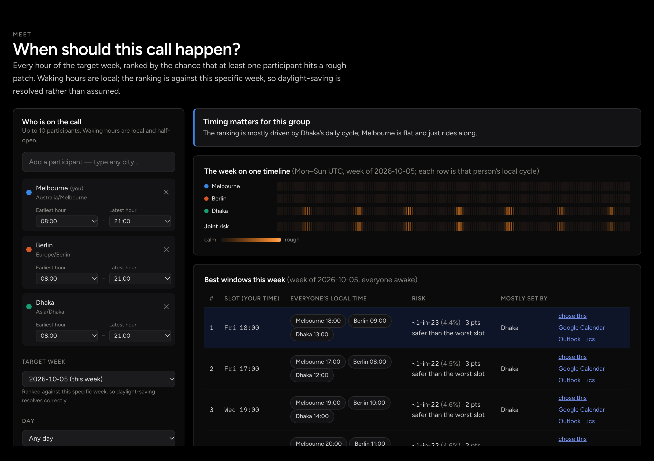This screenshot has width=654, height=461.
Task: Click Melbourne legend dot in timeline
Action: point(206,186)
